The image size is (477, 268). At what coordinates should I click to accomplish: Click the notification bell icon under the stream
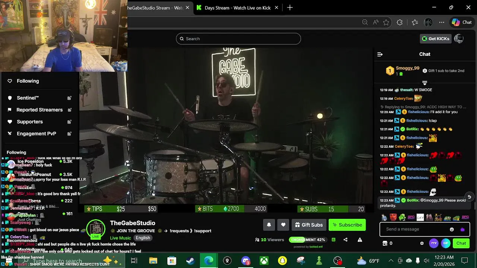click(x=269, y=225)
